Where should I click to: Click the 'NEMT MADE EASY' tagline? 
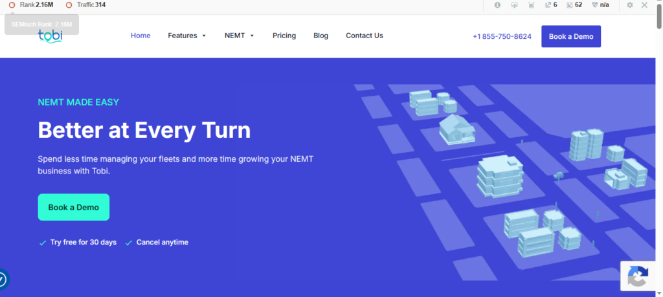78,102
